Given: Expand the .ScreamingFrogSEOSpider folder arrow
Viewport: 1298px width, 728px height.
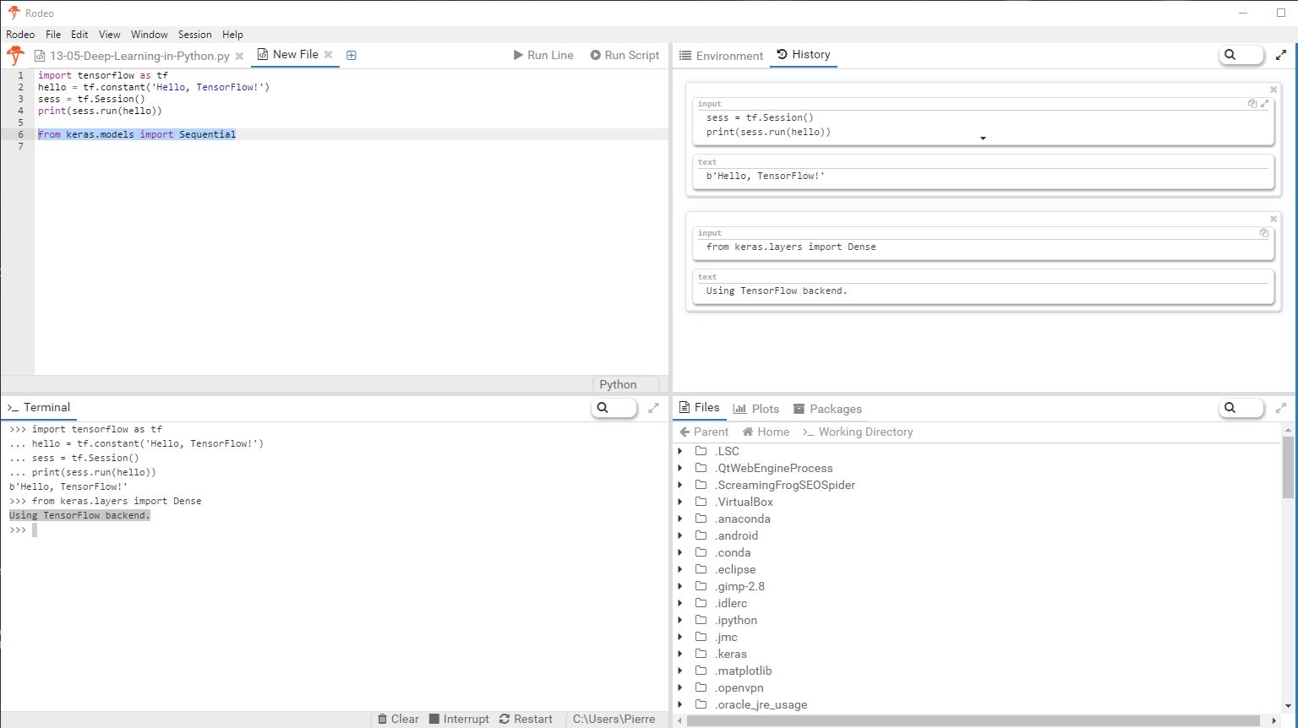Looking at the screenshot, I should pyautogui.click(x=680, y=485).
